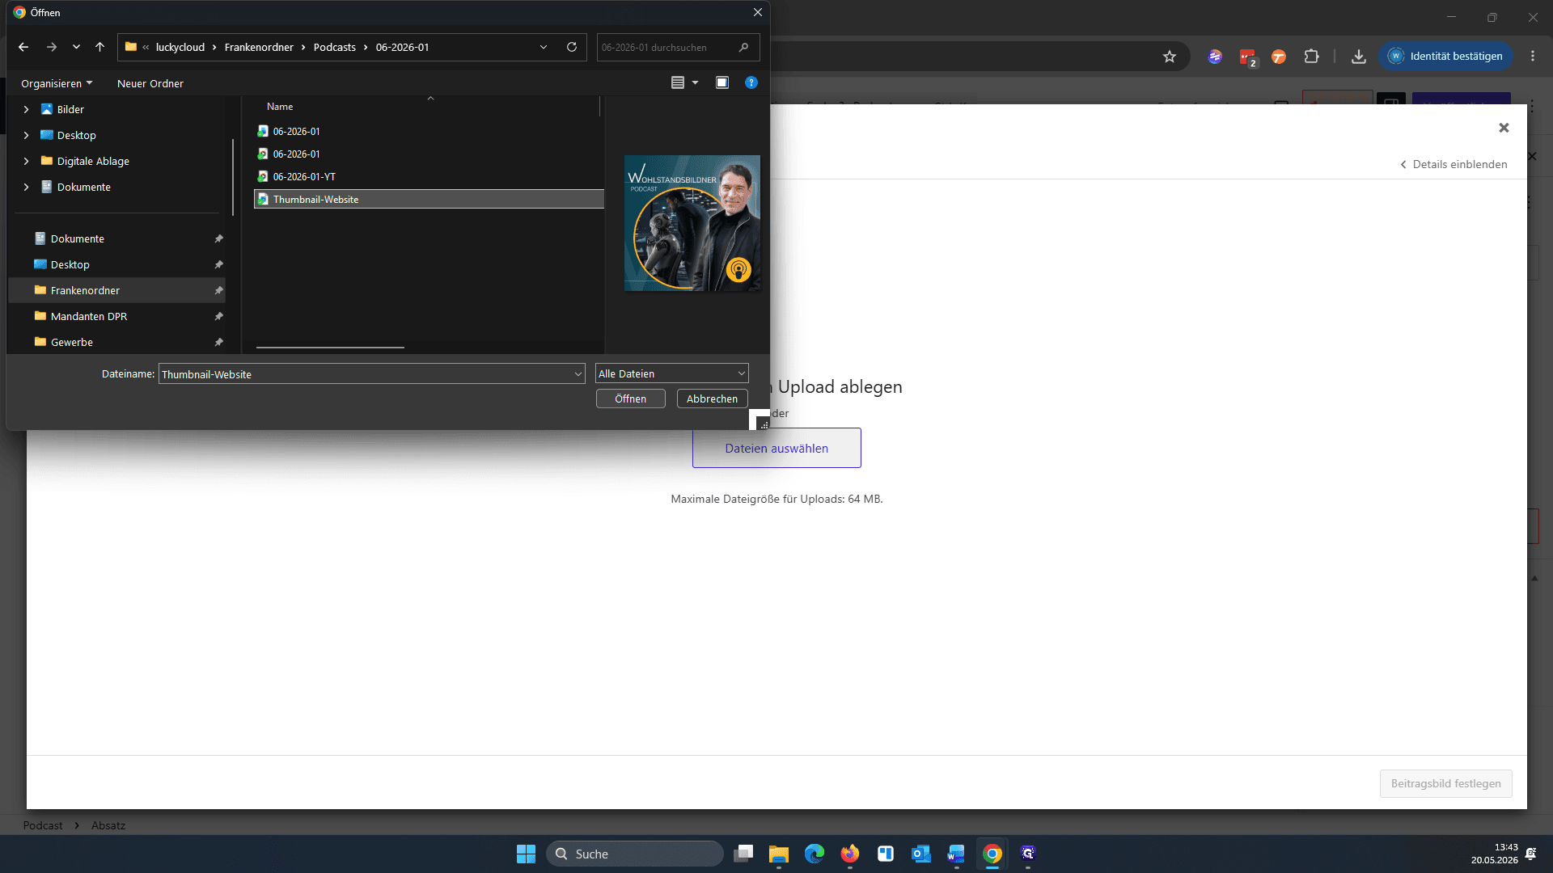The image size is (1553, 873).
Task: Go forward in the Öffnen dialog
Action: tap(52, 47)
